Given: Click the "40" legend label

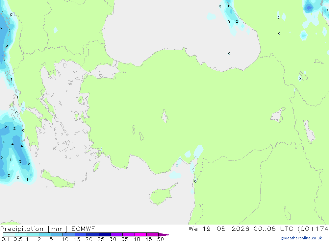Looking at the screenshot, I should (137, 239).
